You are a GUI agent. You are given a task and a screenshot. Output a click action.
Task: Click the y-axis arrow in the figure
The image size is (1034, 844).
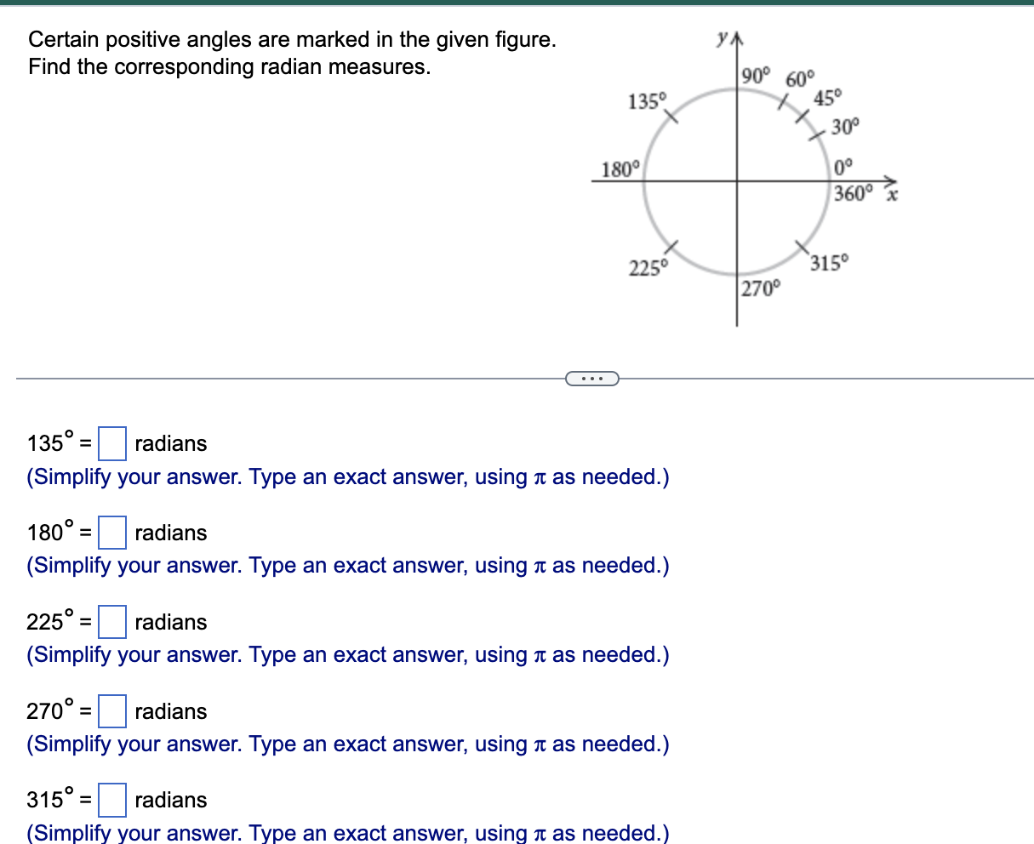(737, 38)
